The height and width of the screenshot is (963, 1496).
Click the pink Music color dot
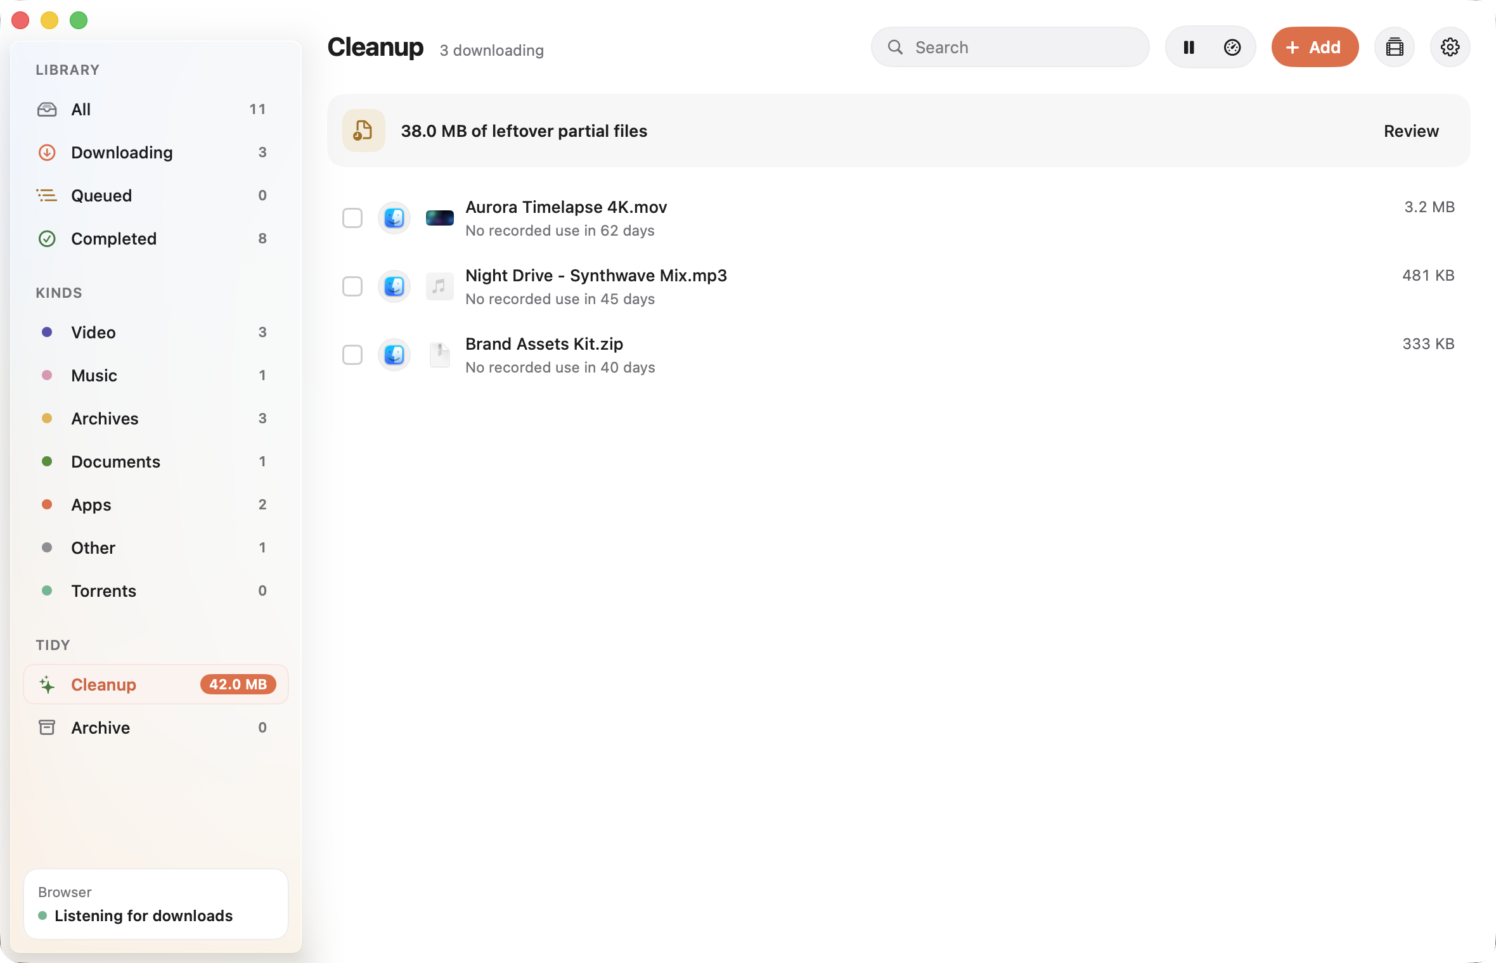point(47,376)
